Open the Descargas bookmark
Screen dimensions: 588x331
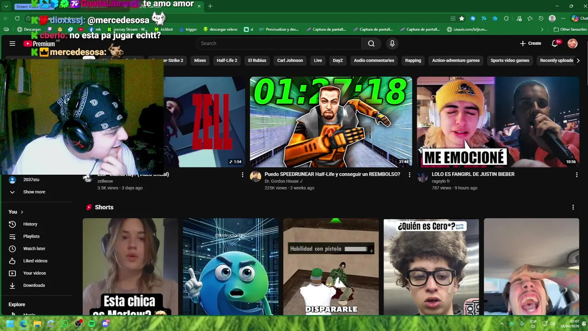pos(29,29)
